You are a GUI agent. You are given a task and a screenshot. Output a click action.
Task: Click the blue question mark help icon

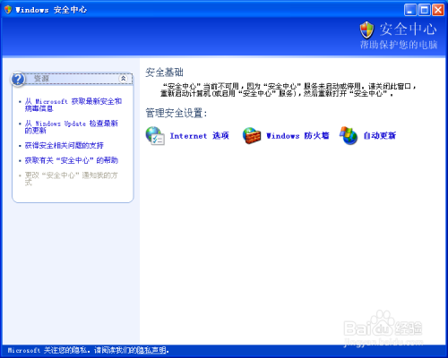coord(18,79)
